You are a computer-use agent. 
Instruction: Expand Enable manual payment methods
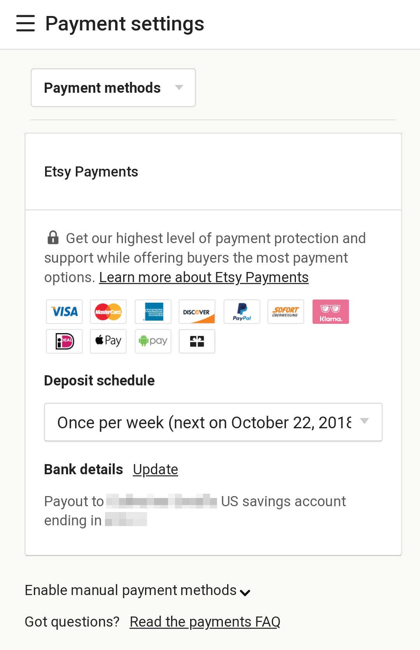click(138, 591)
